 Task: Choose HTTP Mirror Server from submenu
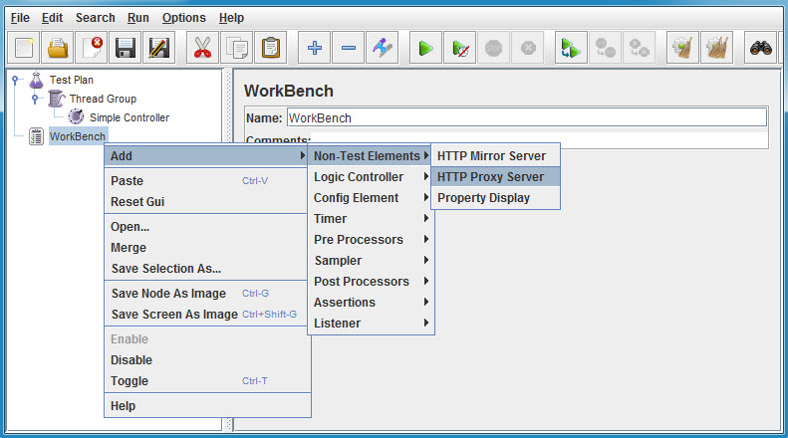(495, 155)
